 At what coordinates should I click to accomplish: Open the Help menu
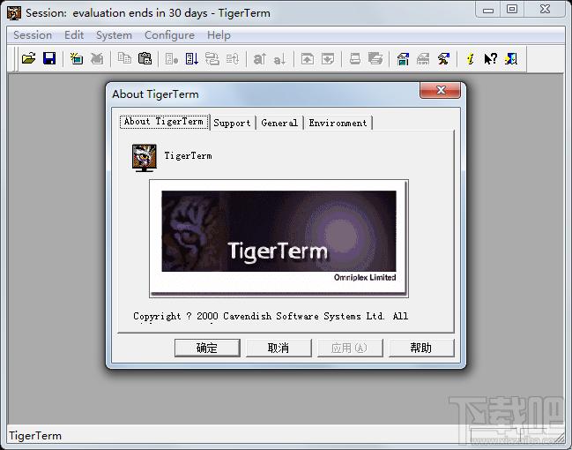click(x=219, y=35)
